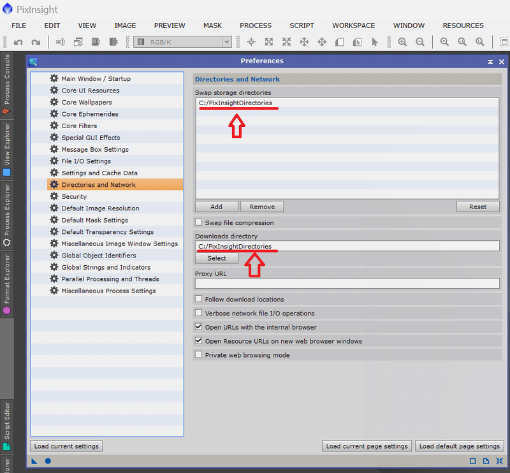
Task: Select the Pointer arrow tool in the toolbar
Action: (375, 42)
